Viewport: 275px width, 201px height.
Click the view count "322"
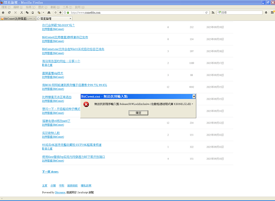(192, 147)
